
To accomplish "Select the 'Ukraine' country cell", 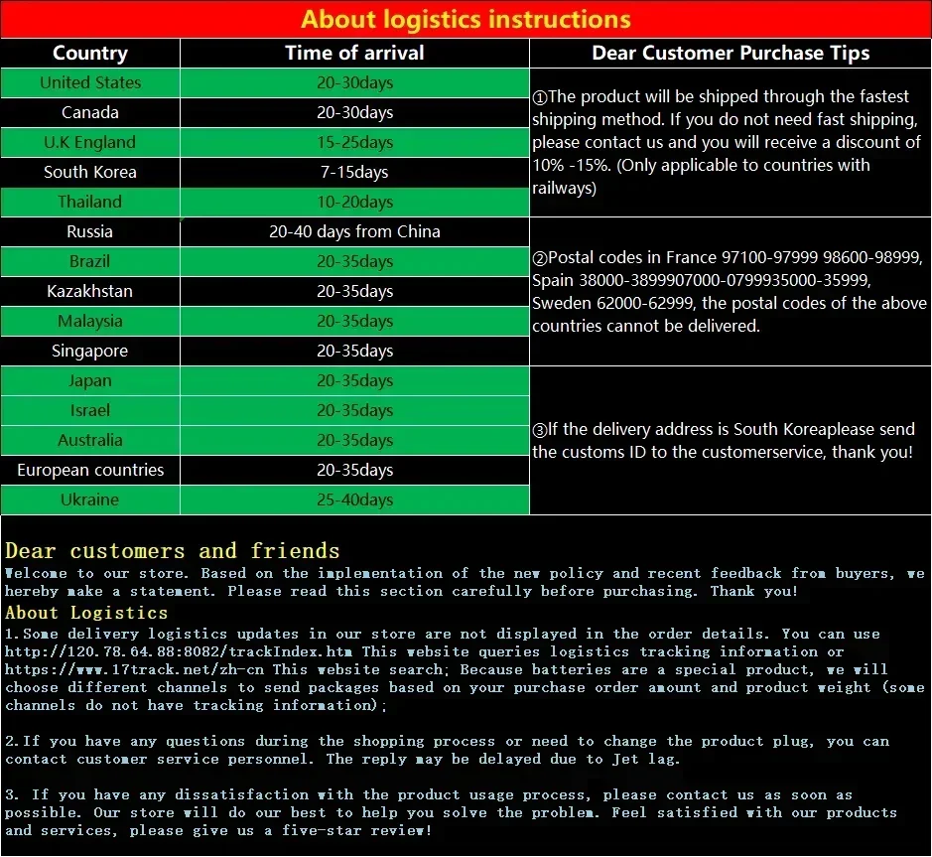I will pos(90,499).
